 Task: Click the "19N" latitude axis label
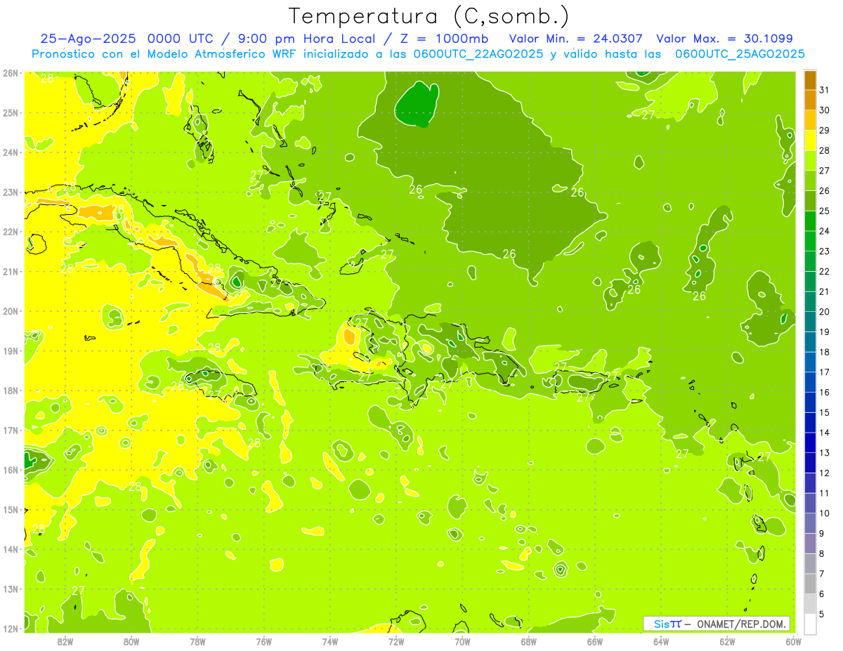[x=11, y=351]
